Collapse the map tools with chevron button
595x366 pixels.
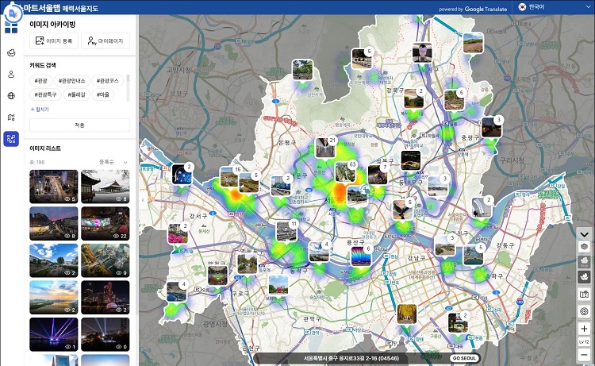[x=584, y=234]
